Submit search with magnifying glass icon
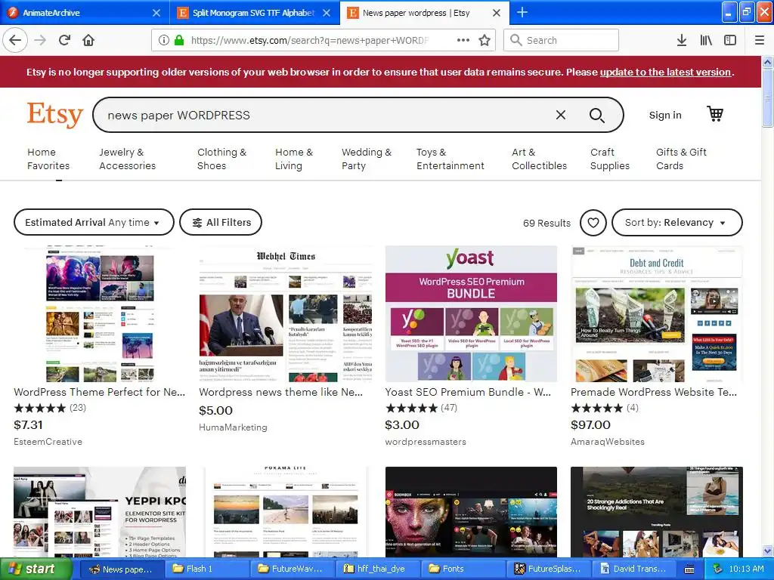Image resolution: width=774 pixels, height=580 pixels. pos(597,116)
